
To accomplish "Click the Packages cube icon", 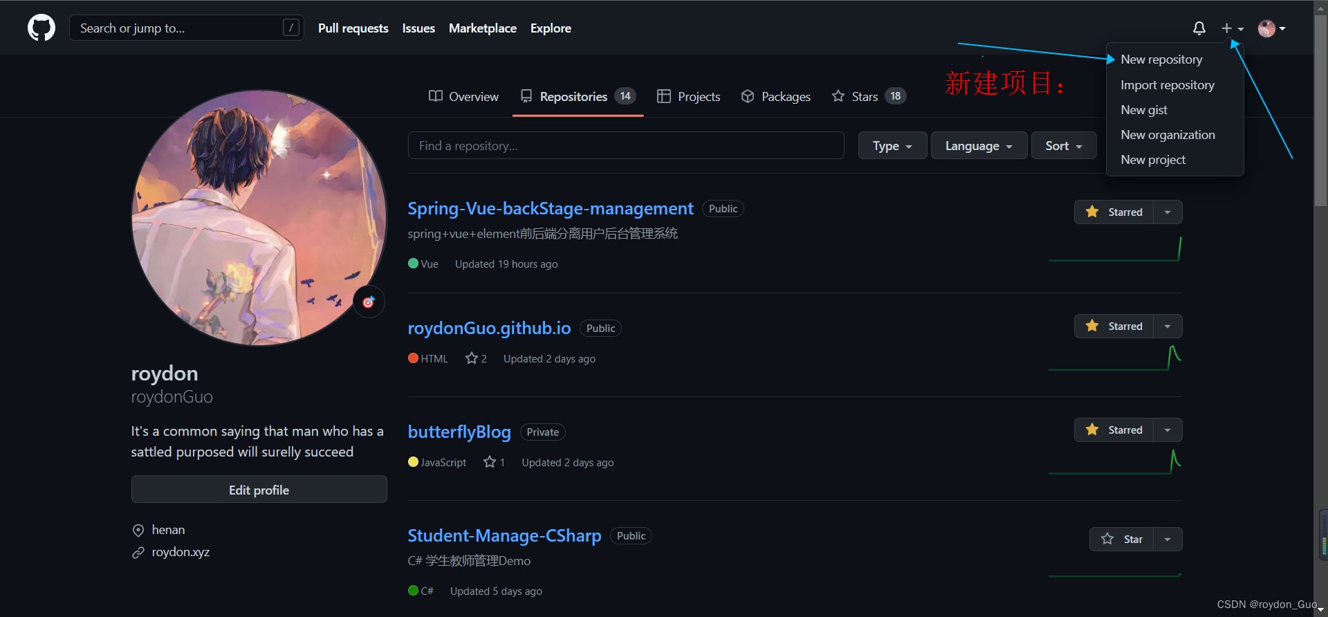I will (748, 96).
